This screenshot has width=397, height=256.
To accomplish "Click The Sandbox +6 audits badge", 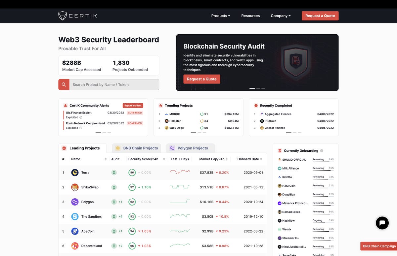I will pyautogui.click(x=120, y=216).
